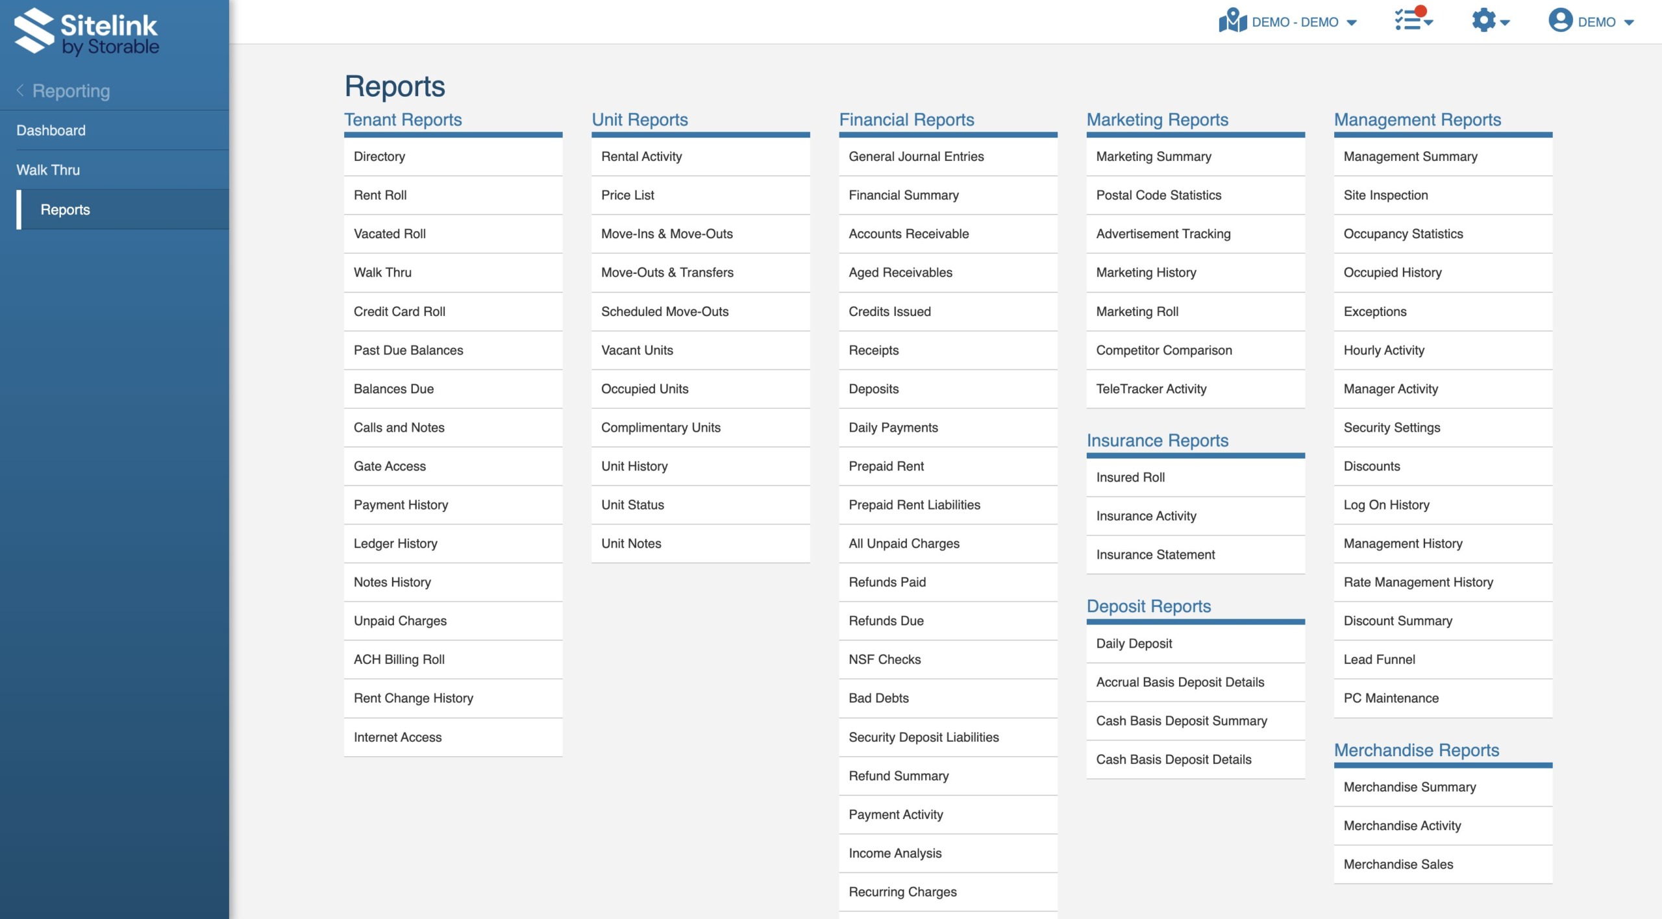Open the Cash Basis Deposit Summary report

(1181, 721)
